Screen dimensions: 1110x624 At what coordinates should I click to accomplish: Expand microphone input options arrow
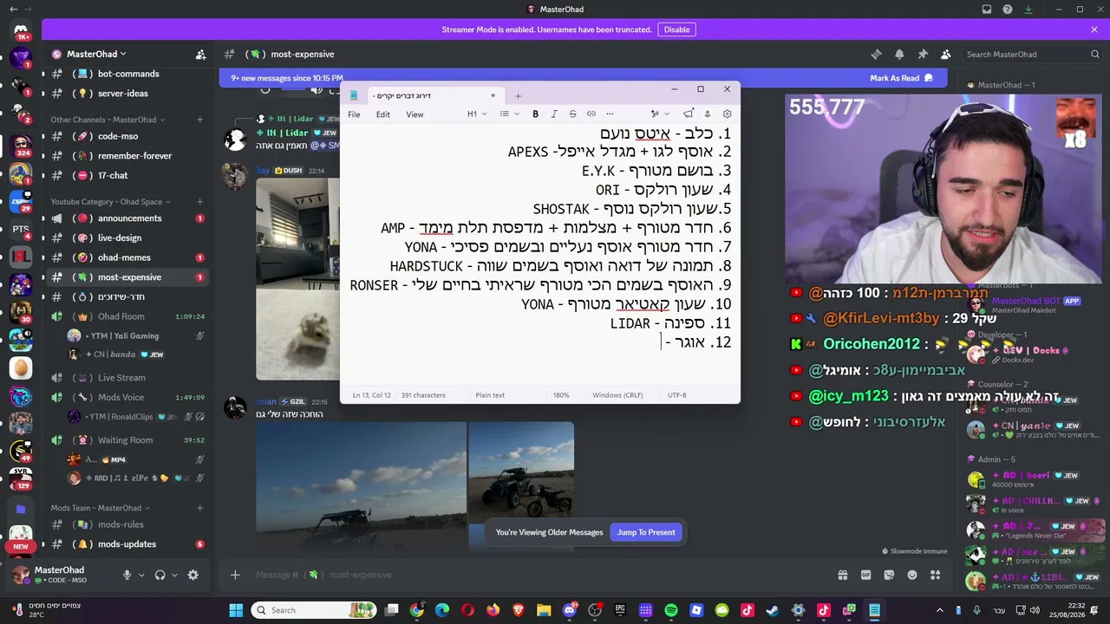(x=140, y=575)
